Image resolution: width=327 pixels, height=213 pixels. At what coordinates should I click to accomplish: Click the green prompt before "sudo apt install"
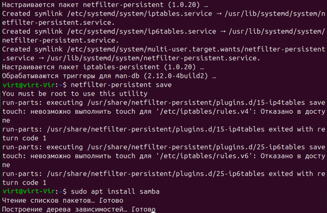[x=35, y=192]
